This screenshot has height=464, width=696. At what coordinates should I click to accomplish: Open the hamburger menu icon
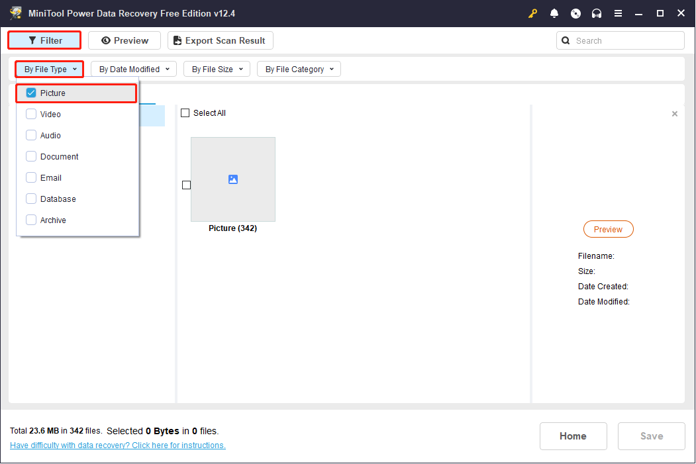tap(618, 13)
